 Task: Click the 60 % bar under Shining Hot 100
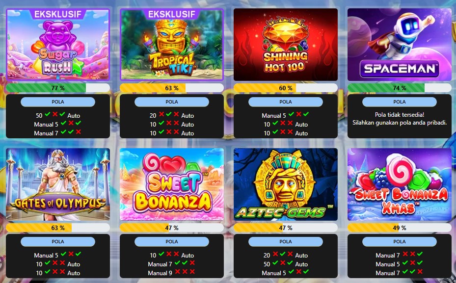click(x=286, y=88)
